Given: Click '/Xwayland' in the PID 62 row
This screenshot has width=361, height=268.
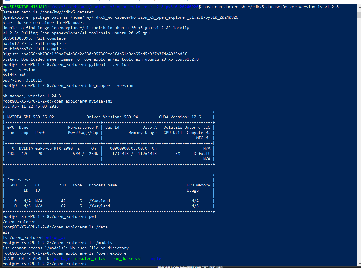Looking at the screenshot, I should [99, 206].
